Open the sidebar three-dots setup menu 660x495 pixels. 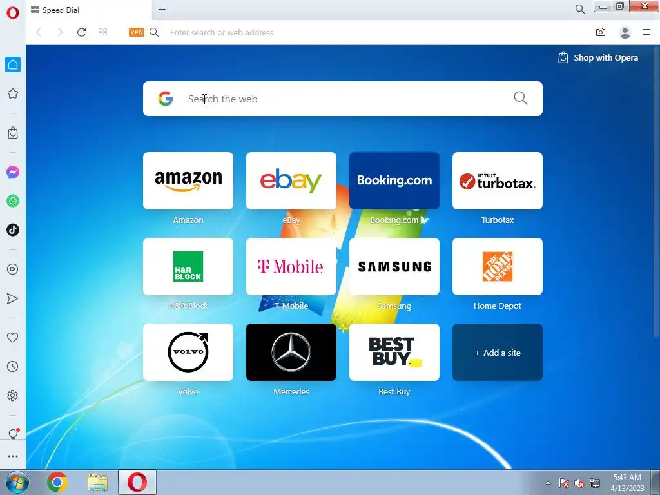coord(13,456)
